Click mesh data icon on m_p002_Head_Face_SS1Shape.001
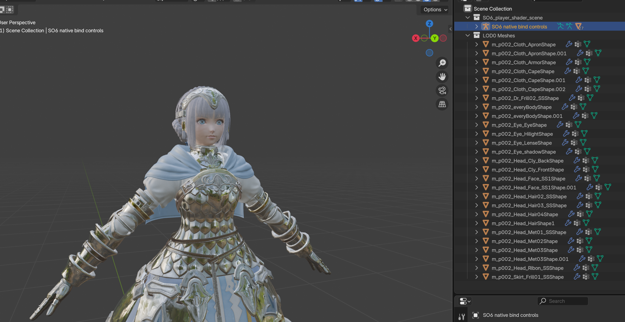This screenshot has width=625, height=322. click(x=608, y=187)
